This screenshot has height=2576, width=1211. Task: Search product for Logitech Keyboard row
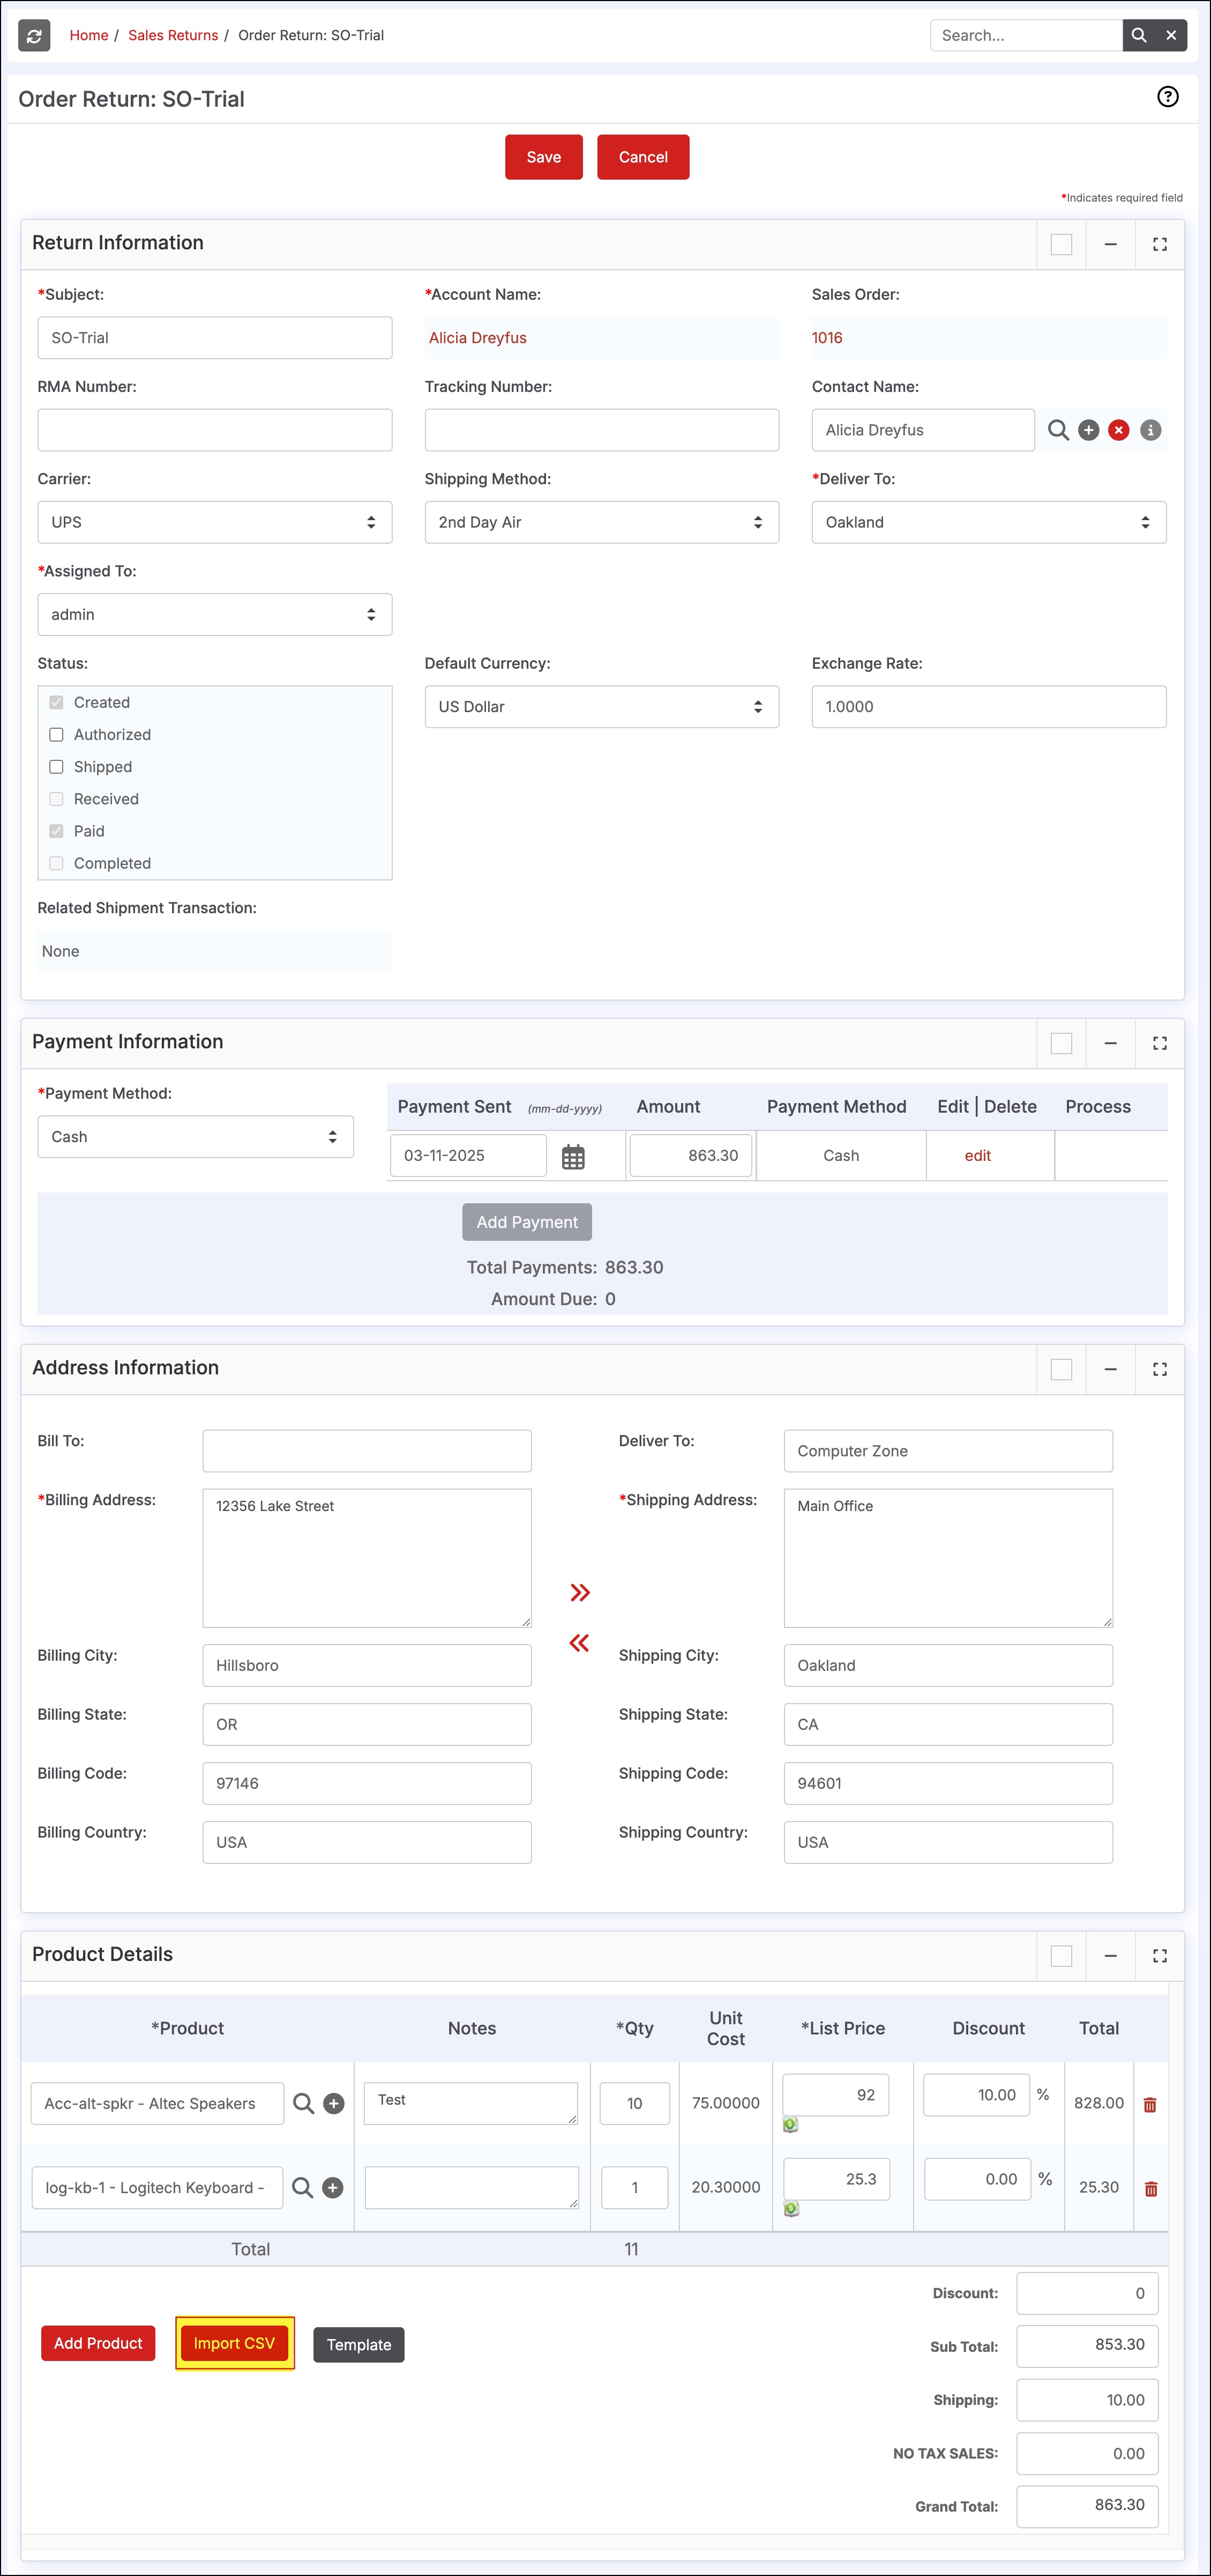coord(303,2188)
